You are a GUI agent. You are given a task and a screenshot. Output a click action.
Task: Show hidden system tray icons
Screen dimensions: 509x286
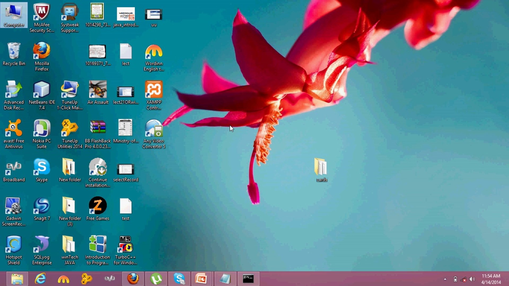(445, 279)
